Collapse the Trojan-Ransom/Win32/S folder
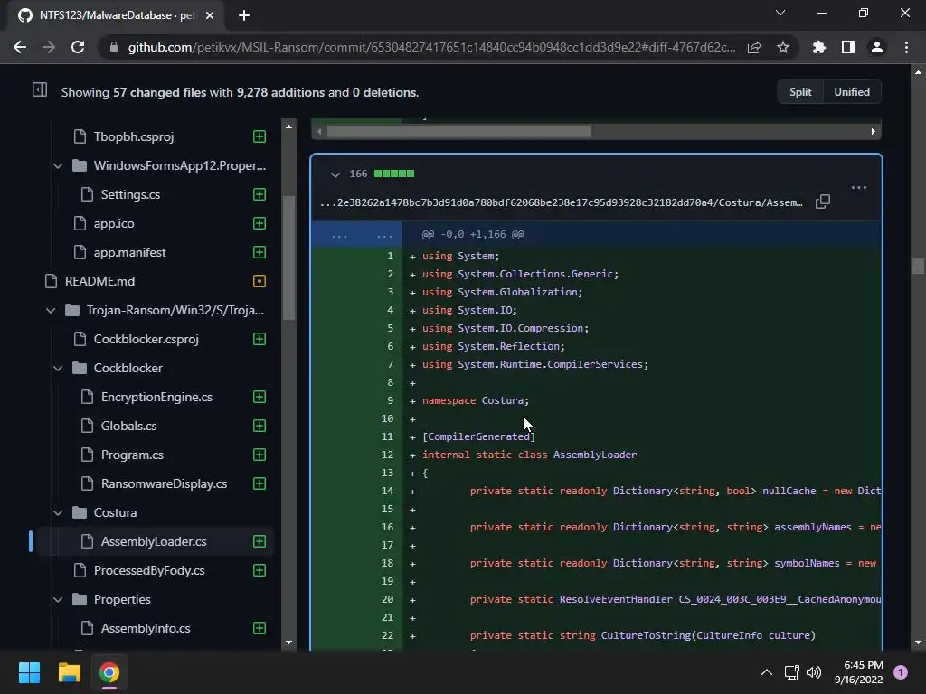This screenshot has height=694, width=926. [51, 311]
